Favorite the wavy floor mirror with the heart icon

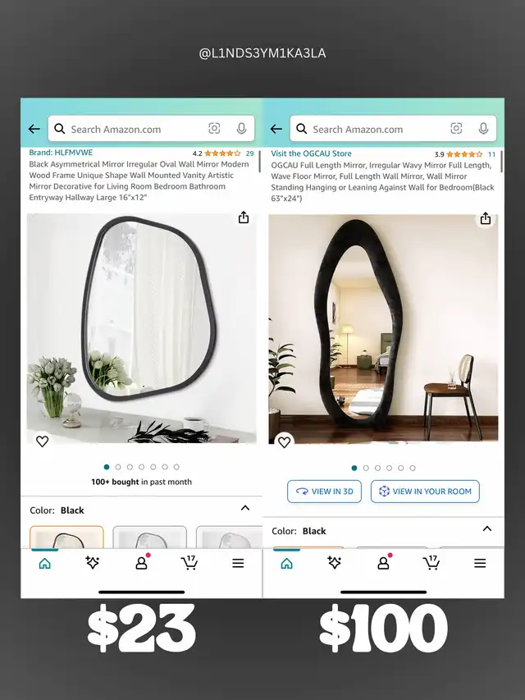[x=284, y=442]
